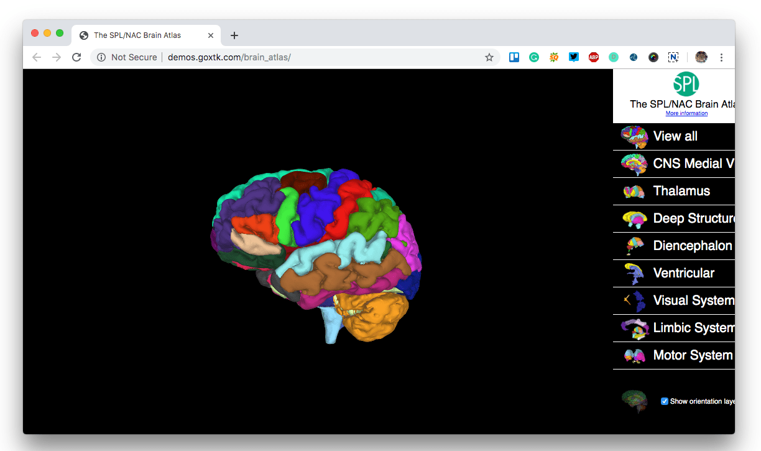Reload the brain atlas page
Viewport: 761px width, 451px height.
pos(76,57)
